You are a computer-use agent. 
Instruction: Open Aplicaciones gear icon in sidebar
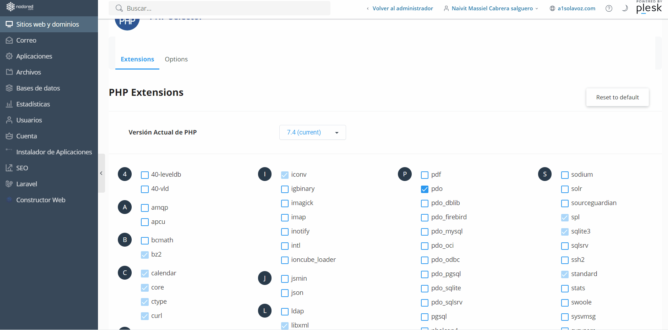(9, 56)
